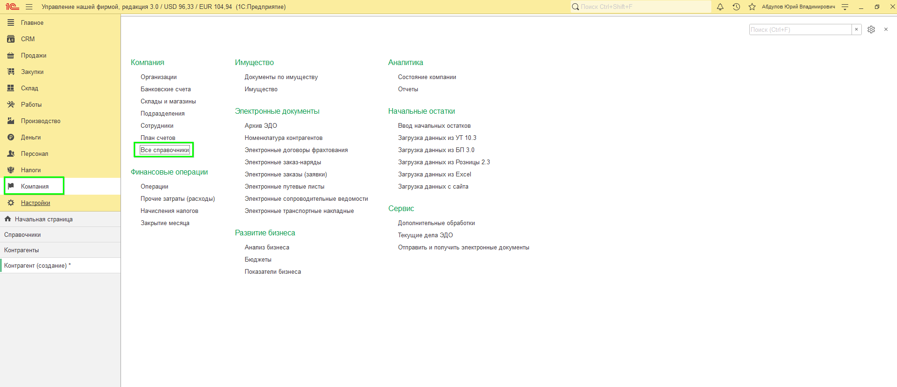The image size is (897, 387).
Task: Click the Налоги emblem icon
Action: [x=11, y=170]
